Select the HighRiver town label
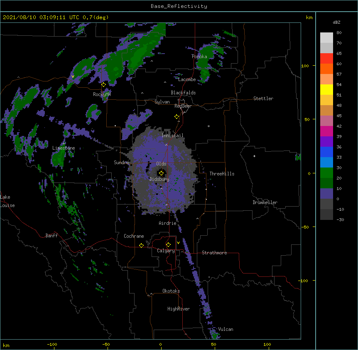Image resolution: width=358 pixels, height=350 pixels. click(179, 309)
